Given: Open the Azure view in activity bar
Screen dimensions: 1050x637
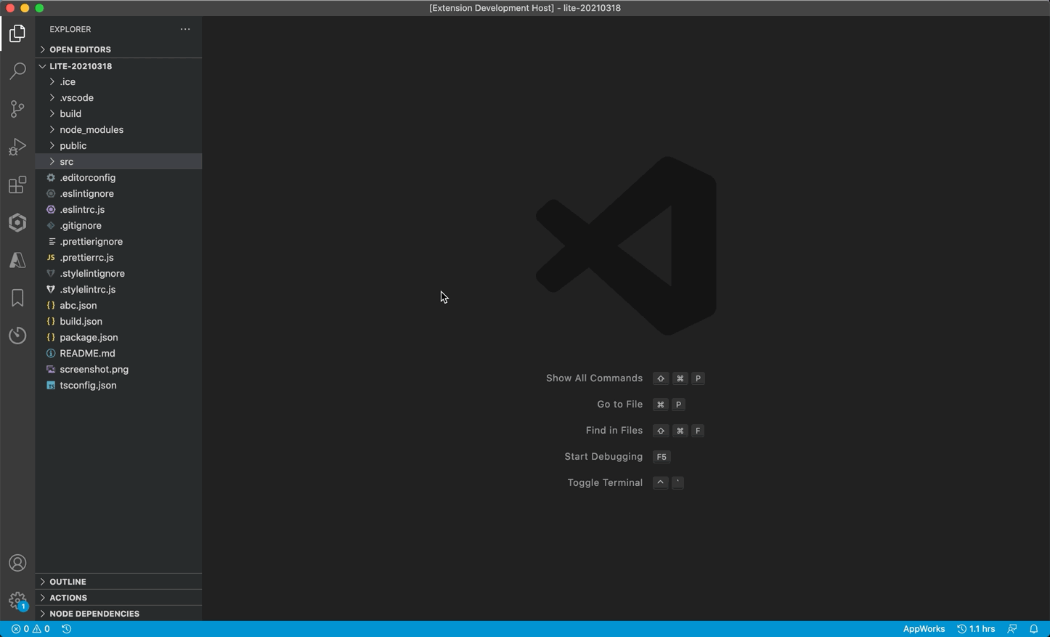Looking at the screenshot, I should pos(17,260).
